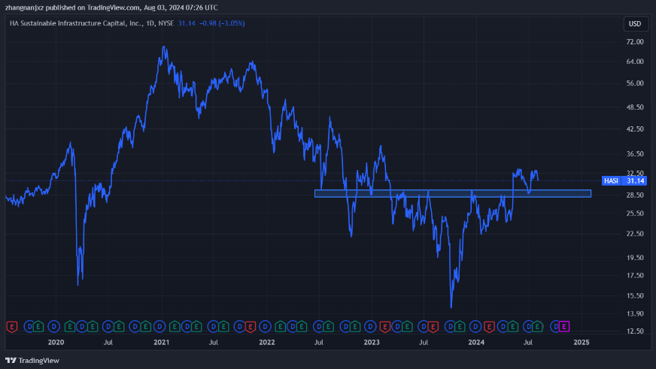Click the lone dividend D marker above 2023

click(x=370, y=326)
